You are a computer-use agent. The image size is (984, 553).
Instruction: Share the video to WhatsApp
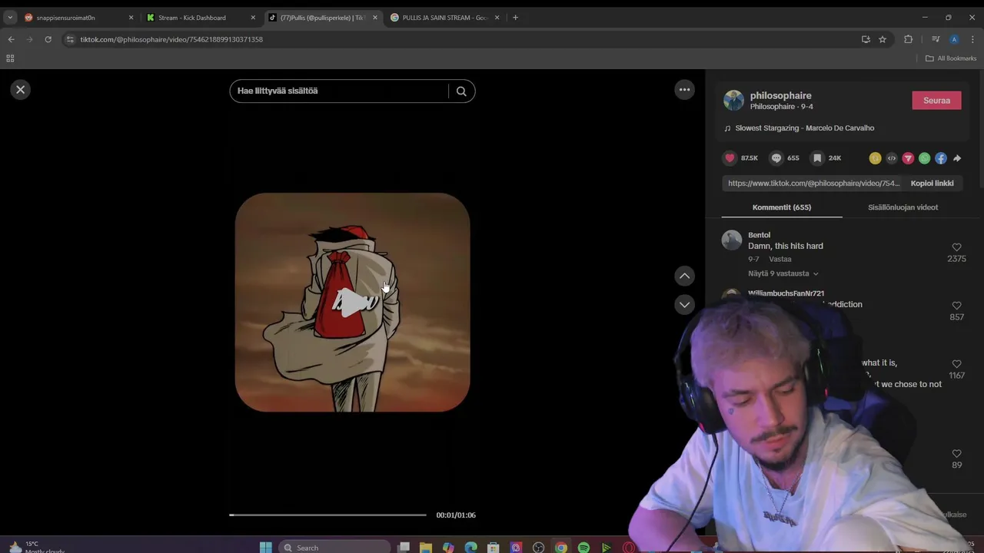[x=924, y=158]
